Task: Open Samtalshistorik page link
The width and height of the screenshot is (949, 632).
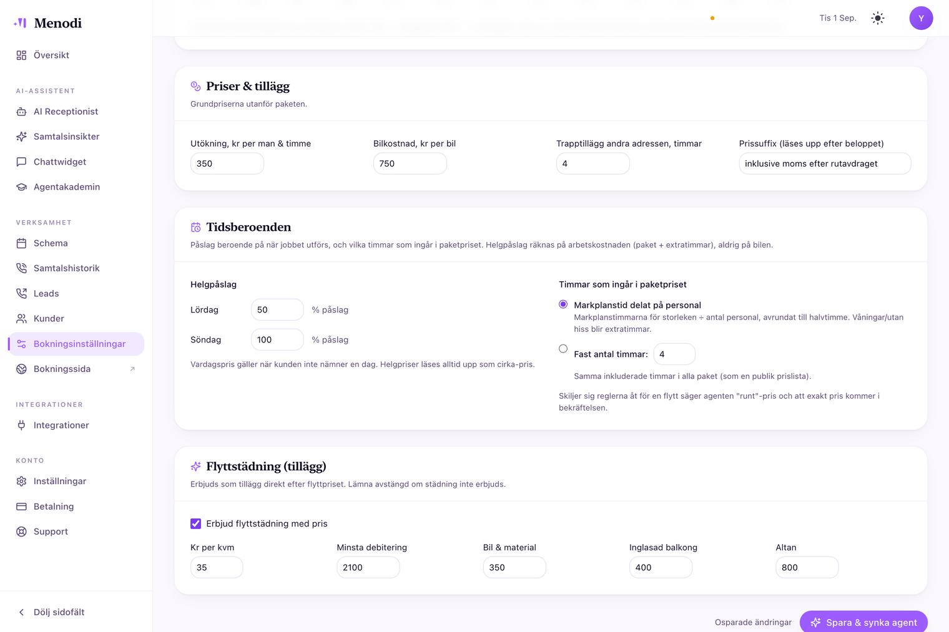Action: pos(76,268)
